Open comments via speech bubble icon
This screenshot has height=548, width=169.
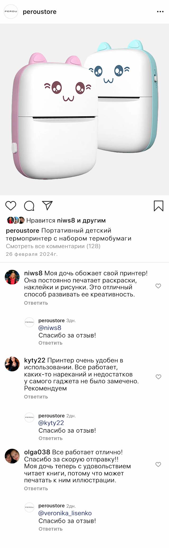click(x=29, y=206)
